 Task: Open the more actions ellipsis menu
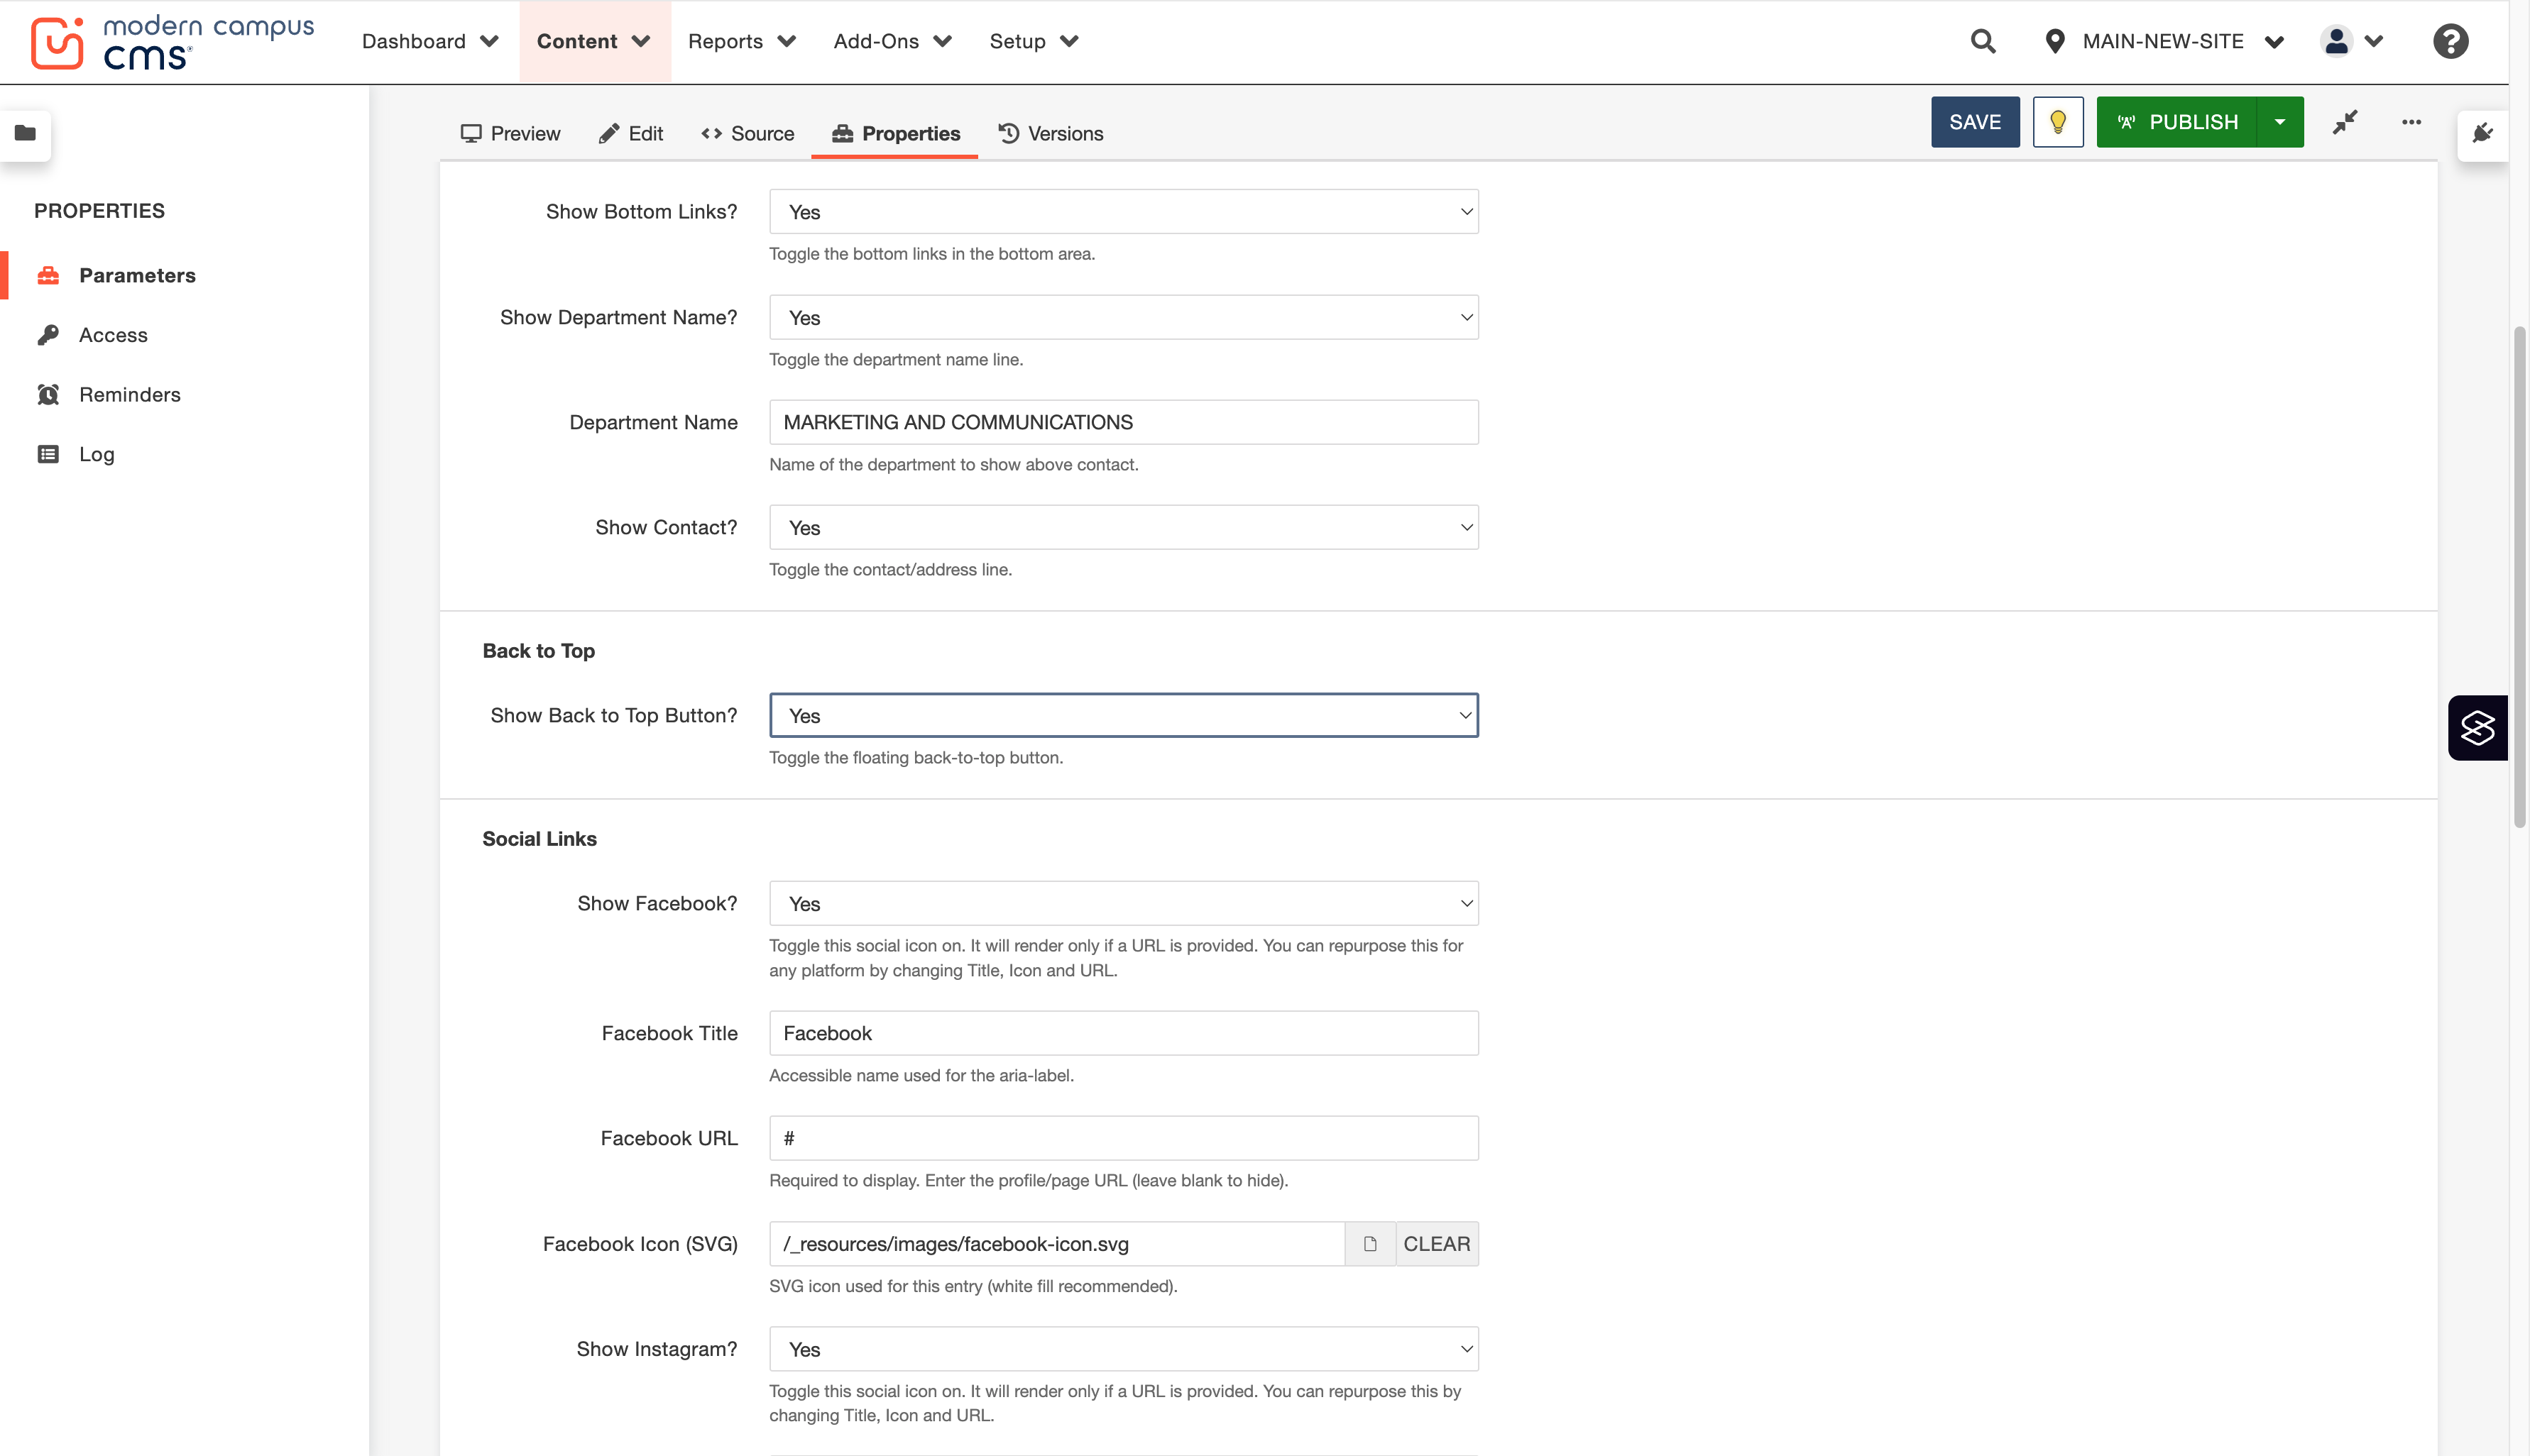coord(2411,122)
